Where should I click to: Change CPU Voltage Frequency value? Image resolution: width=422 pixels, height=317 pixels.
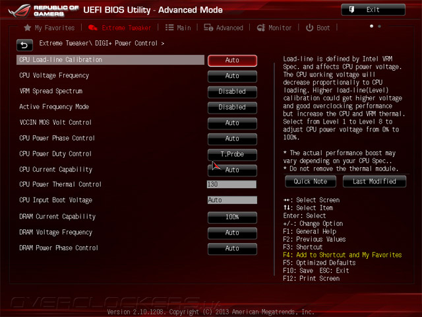pos(232,76)
